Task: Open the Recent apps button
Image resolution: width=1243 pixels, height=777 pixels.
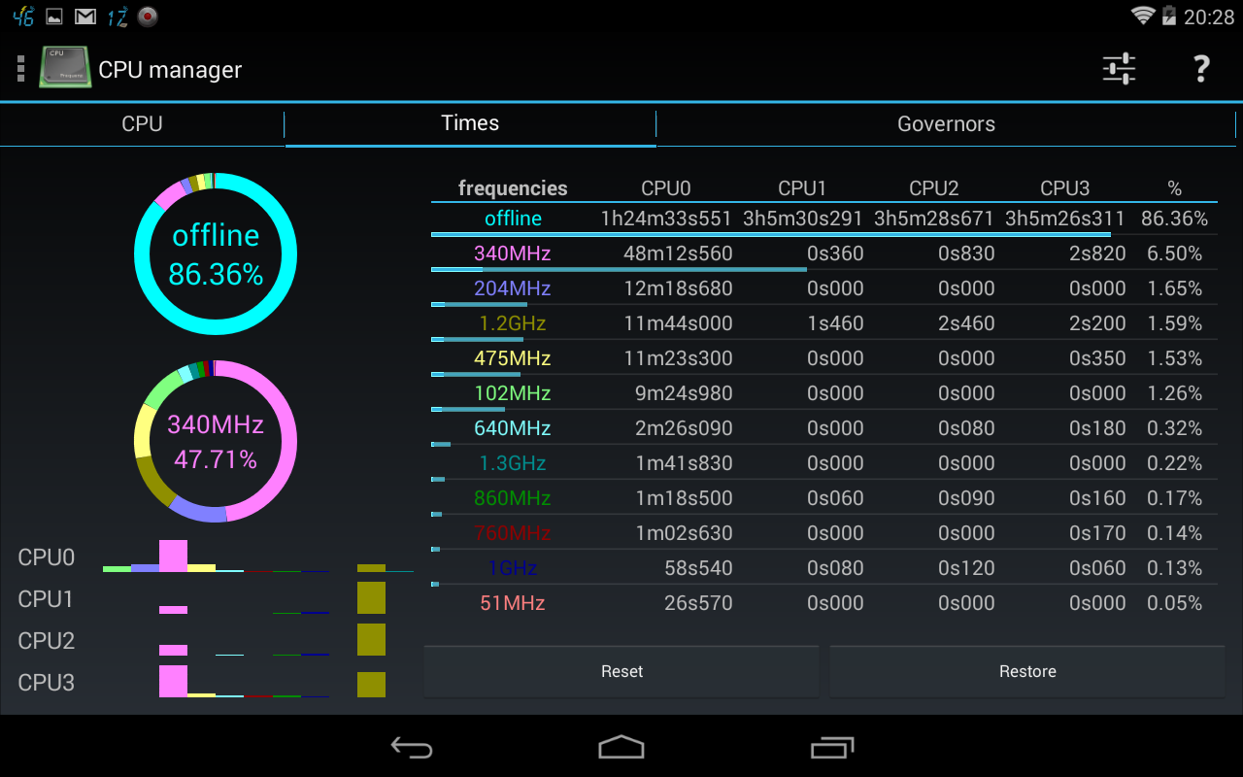Action: pos(833,748)
